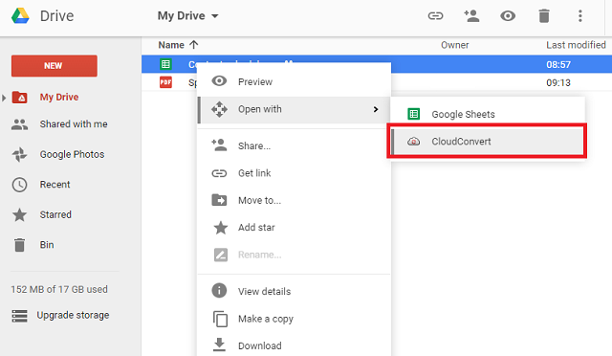612x356 pixels.
Task: Click the Last modified column header
Action: click(x=576, y=45)
